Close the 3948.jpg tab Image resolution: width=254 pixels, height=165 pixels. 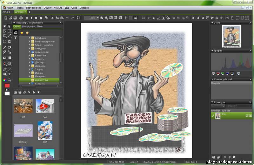(x=25, y=12)
